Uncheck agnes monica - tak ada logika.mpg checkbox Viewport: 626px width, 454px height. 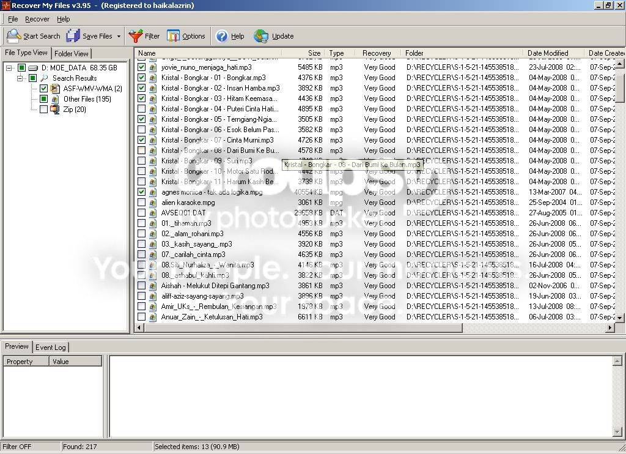click(x=141, y=192)
